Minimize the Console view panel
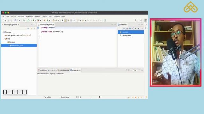 [x=139, y=70]
